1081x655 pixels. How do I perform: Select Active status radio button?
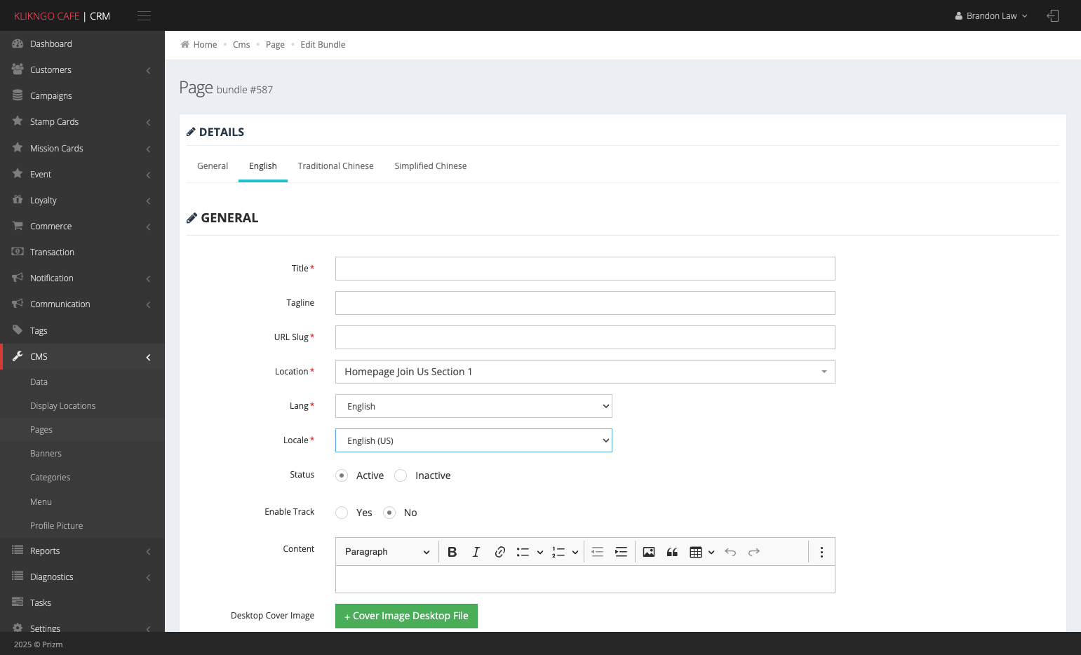coord(342,475)
